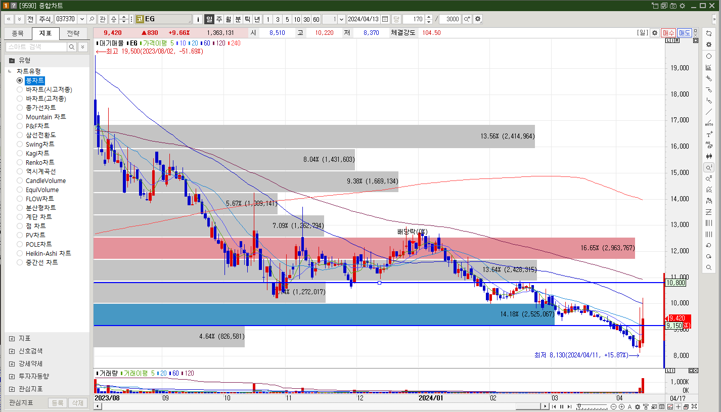Expand the smart search options chevron
The width and height of the screenshot is (721, 412).
coord(82,47)
